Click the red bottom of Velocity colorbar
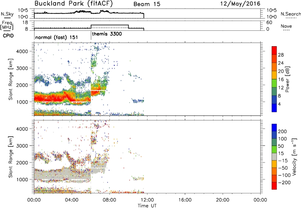The width and height of the screenshot is (301, 208). click(274, 186)
